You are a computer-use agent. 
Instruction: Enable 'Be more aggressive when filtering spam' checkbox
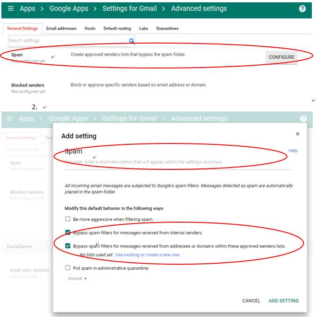click(x=68, y=219)
